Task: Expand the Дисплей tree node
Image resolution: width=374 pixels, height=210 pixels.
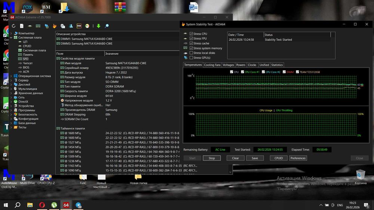Action: pyautogui.click(x=11, y=85)
